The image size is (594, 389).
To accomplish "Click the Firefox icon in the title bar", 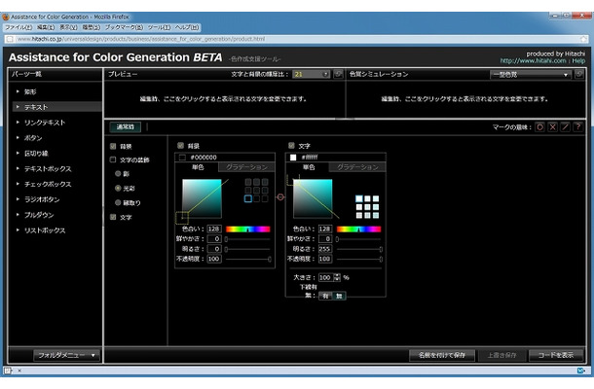I will 6,18.
